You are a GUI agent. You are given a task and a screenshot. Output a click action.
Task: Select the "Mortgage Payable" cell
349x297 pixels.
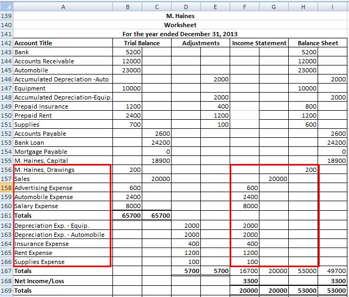click(x=63, y=152)
